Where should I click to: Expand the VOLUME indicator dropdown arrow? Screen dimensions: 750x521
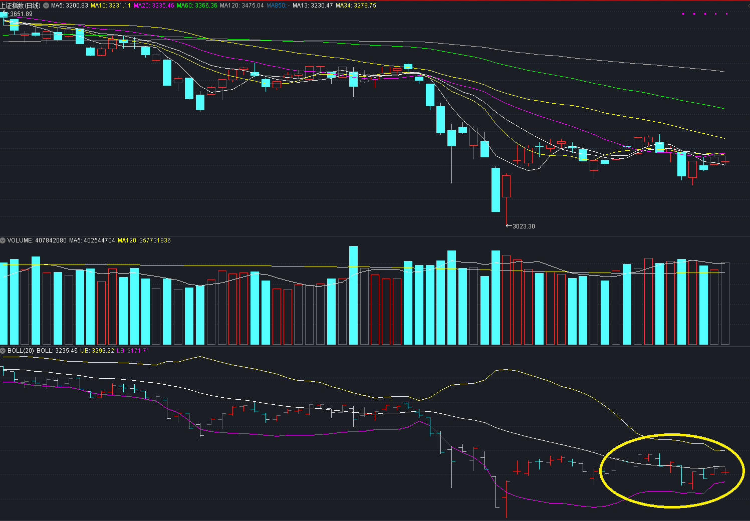[x=3, y=240]
